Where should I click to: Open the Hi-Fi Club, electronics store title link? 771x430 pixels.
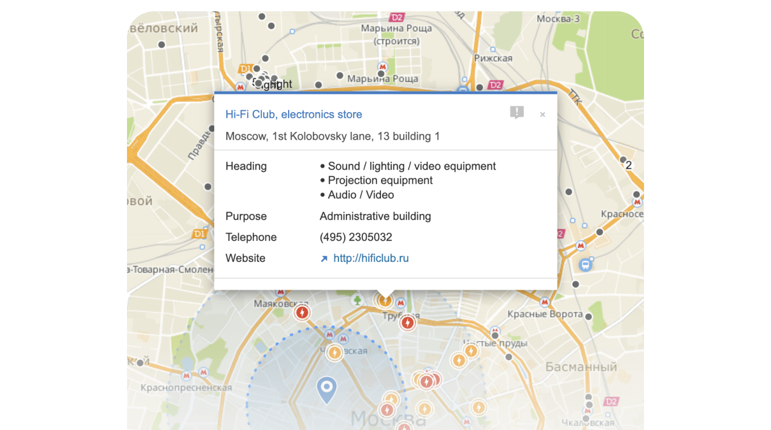[294, 114]
